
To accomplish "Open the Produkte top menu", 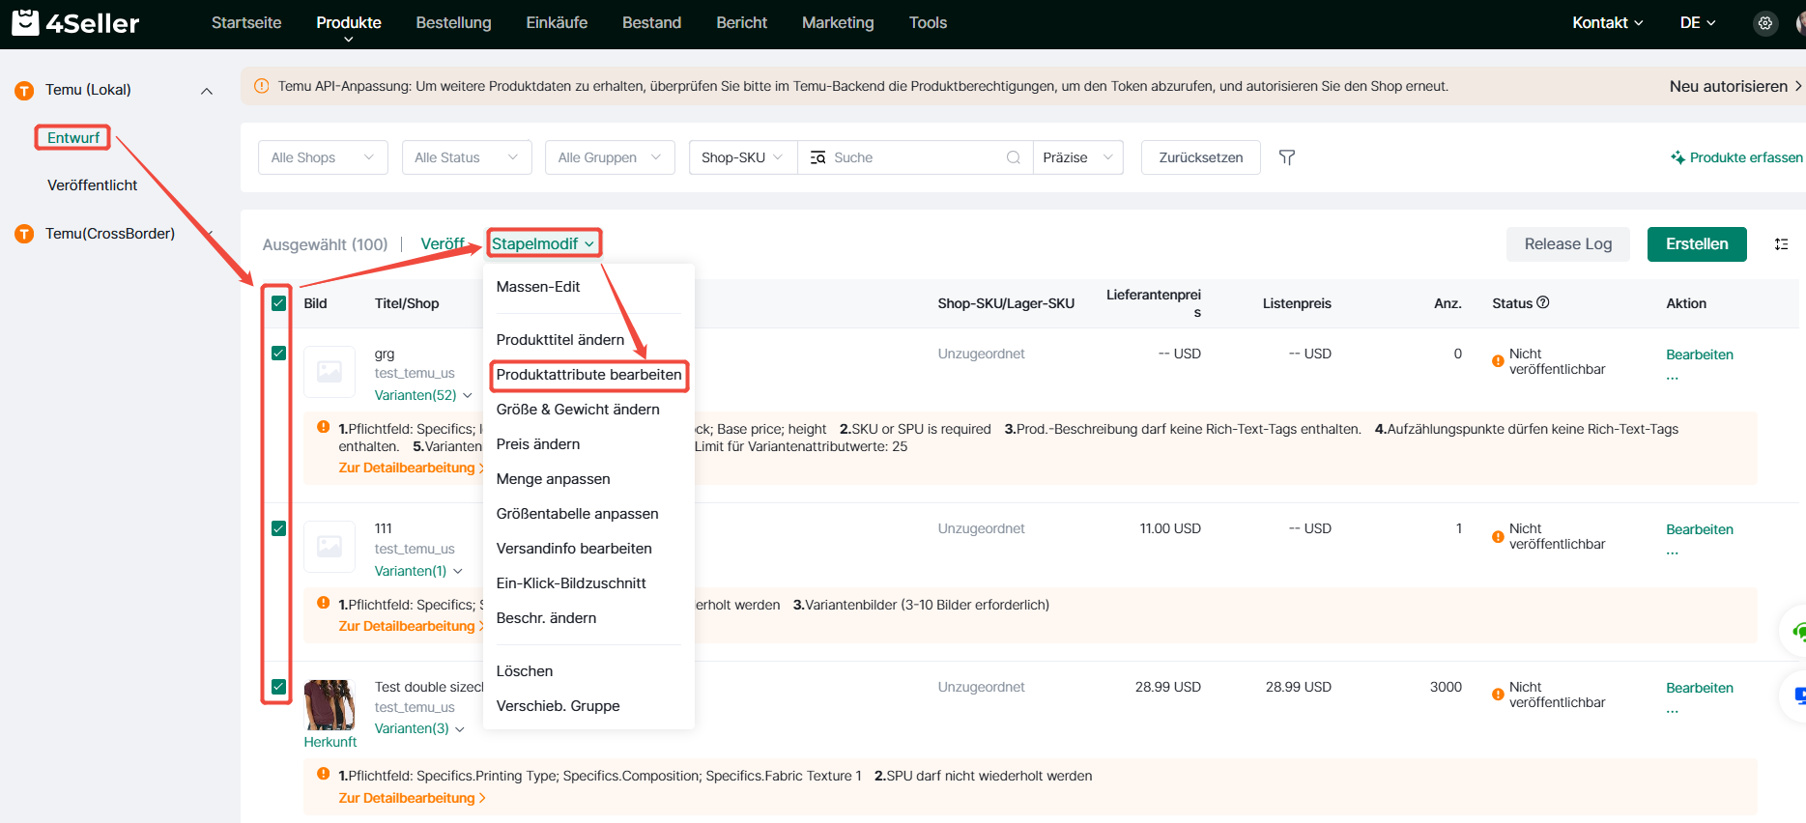I will [x=349, y=23].
